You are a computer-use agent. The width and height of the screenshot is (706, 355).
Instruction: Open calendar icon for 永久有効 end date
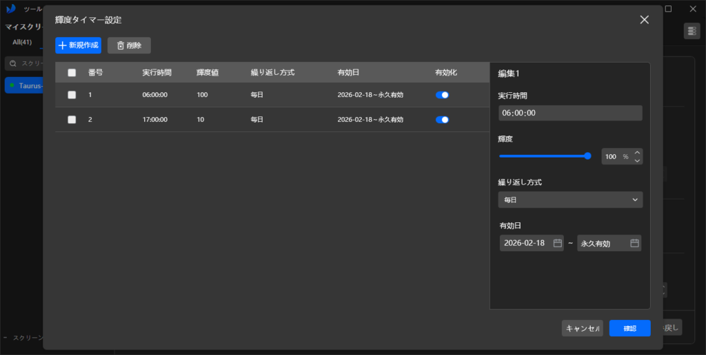pos(634,243)
